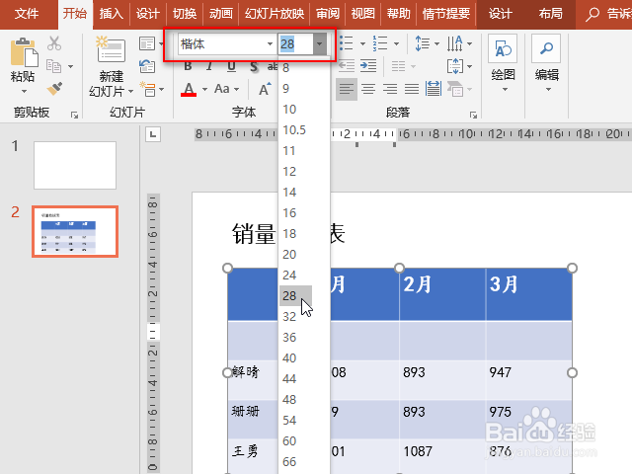This screenshot has height=474, width=632.
Task: Switch to the 插入 Insert tab
Action: point(111,14)
